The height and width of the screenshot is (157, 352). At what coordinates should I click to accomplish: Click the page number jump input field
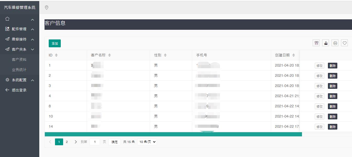95,142
